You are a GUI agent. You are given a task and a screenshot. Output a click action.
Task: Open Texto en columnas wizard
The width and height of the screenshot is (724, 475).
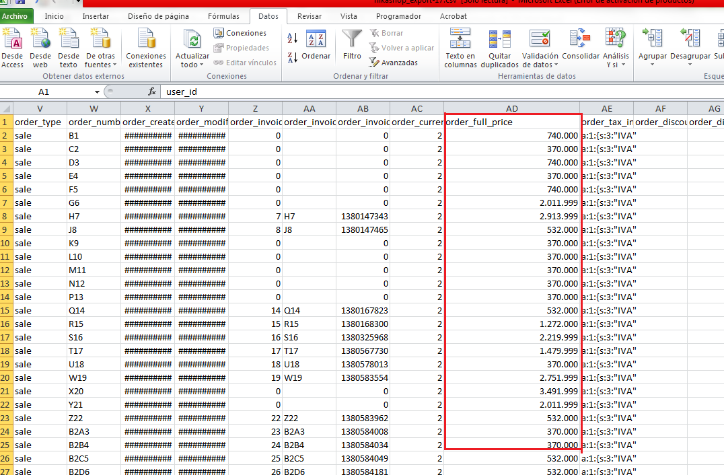[460, 48]
